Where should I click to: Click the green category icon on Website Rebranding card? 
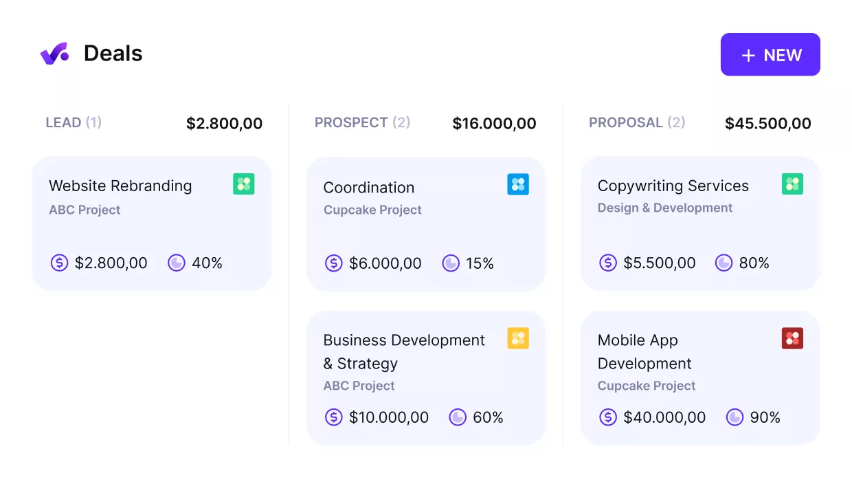pyautogui.click(x=243, y=184)
